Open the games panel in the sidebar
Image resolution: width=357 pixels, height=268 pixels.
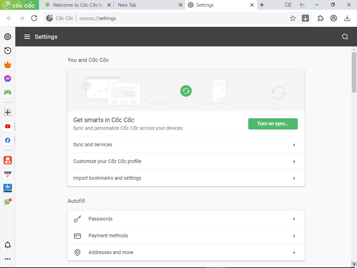pos(7,92)
